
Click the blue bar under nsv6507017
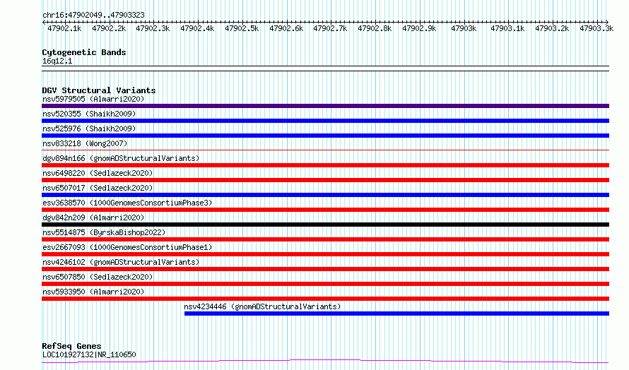tap(325, 195)
